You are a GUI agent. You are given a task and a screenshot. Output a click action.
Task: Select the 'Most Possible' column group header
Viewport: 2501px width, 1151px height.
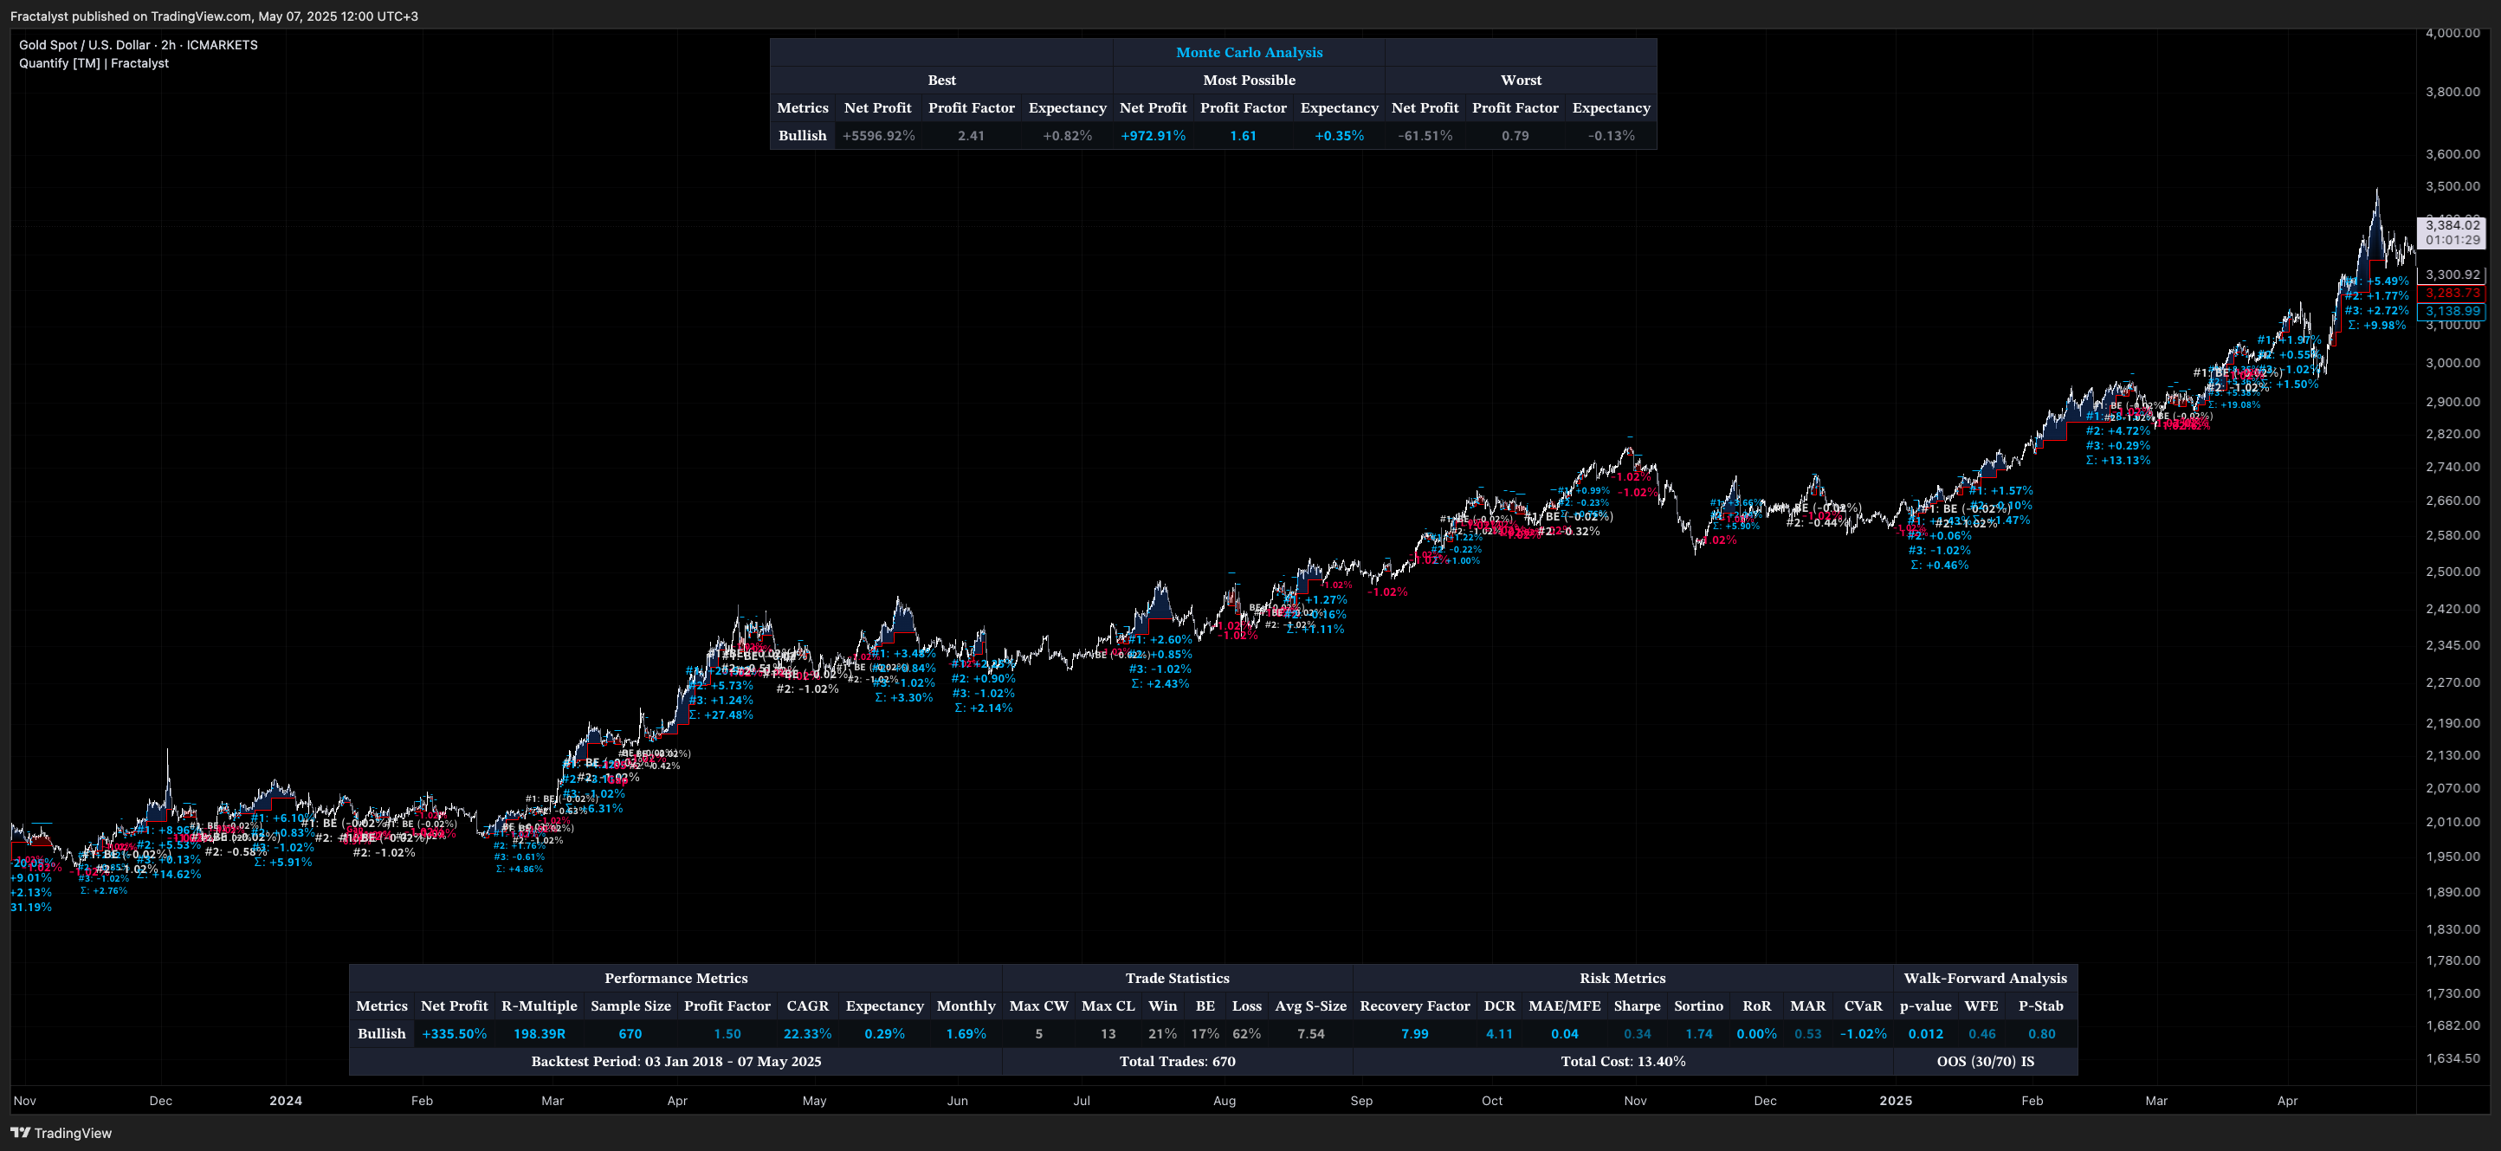1249,80
